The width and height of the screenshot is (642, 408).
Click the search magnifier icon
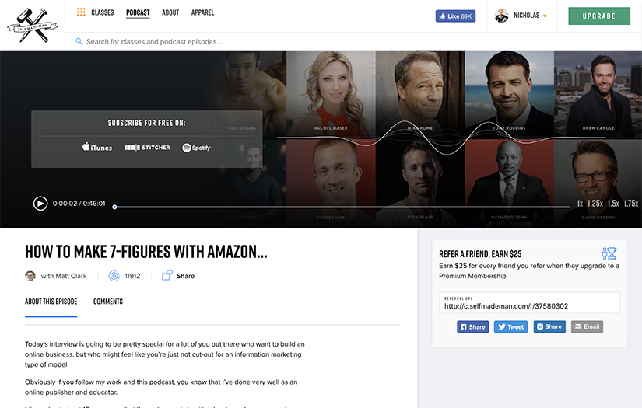(79, 41)
